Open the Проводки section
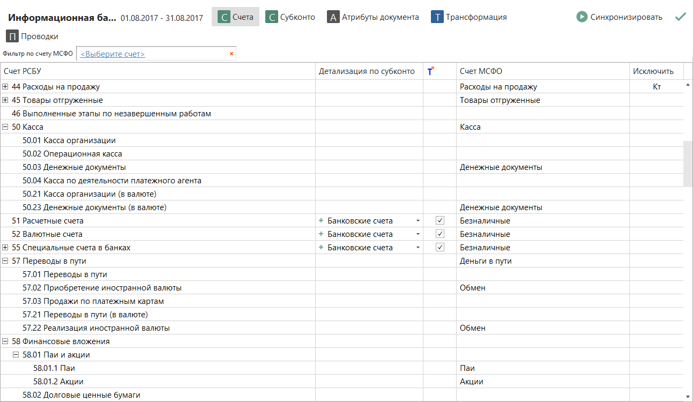The image size is (693, 402). [32, 36]
